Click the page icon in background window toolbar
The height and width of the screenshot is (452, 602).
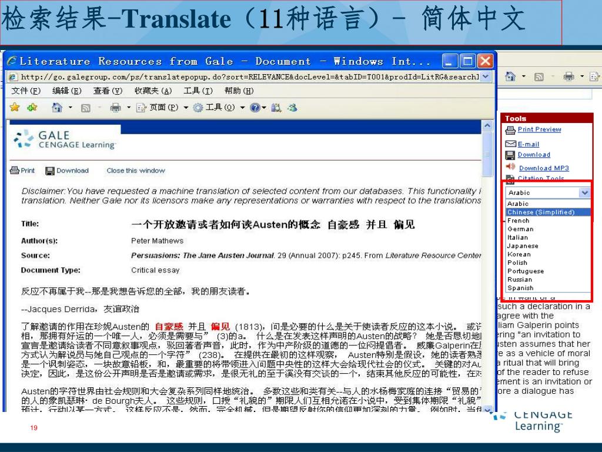[x=594, y=77]
